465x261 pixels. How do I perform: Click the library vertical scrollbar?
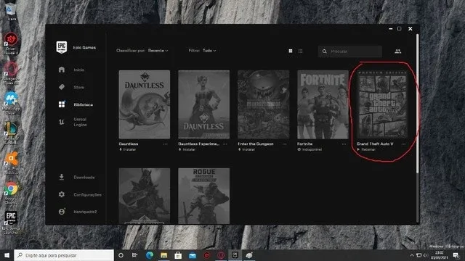point(418,104)
